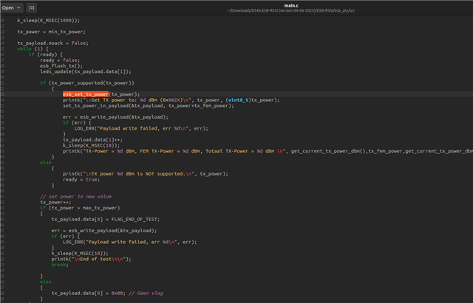Image resolution: width=473 pixels, height=303 pixels.
Task: Select End of test printk line
Action: (92, 259)
